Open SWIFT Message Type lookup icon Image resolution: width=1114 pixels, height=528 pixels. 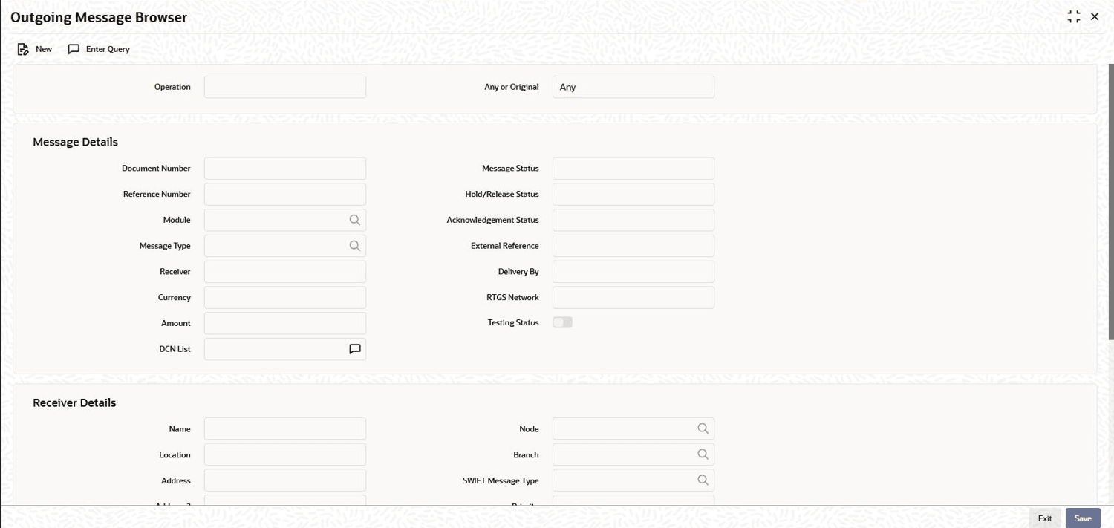tap(703, 480)
